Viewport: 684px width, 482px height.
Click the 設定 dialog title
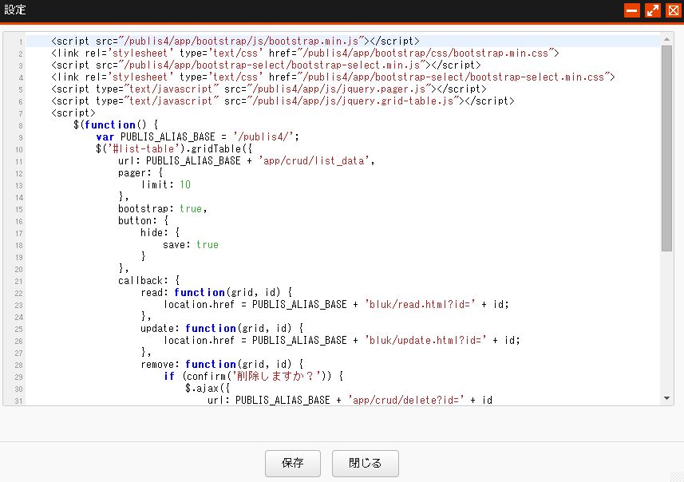point(15,10)
